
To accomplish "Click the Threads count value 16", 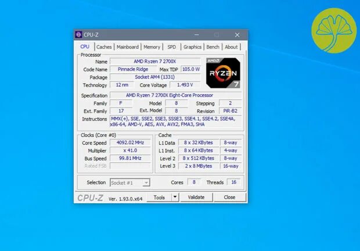I will [x=234, y=182].
